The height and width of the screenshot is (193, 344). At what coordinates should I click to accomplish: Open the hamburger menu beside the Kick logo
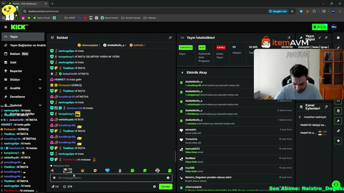(x=6, y=27)
